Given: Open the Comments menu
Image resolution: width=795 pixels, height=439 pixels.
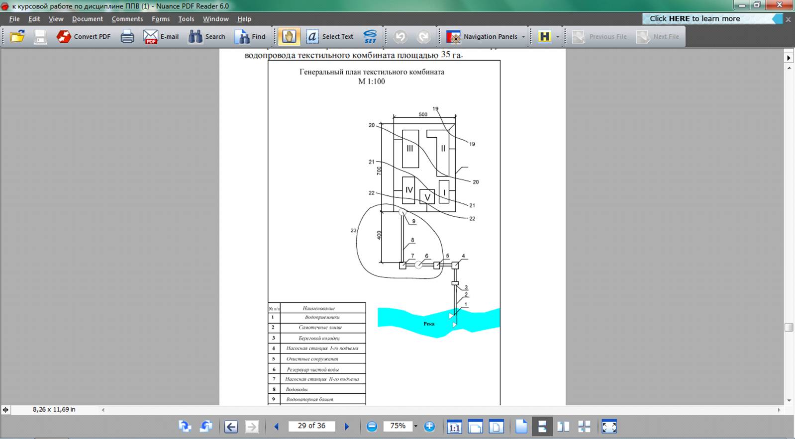Looking at the screenshot, I should click(127, 19).
